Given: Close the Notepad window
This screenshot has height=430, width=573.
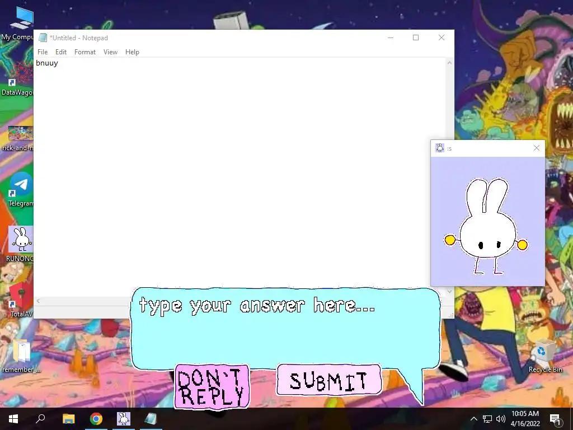Looking at the screenshot, I should coord(442,38).
